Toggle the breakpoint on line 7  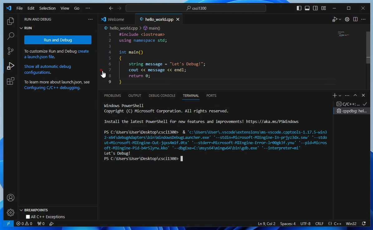click(101, 70)
